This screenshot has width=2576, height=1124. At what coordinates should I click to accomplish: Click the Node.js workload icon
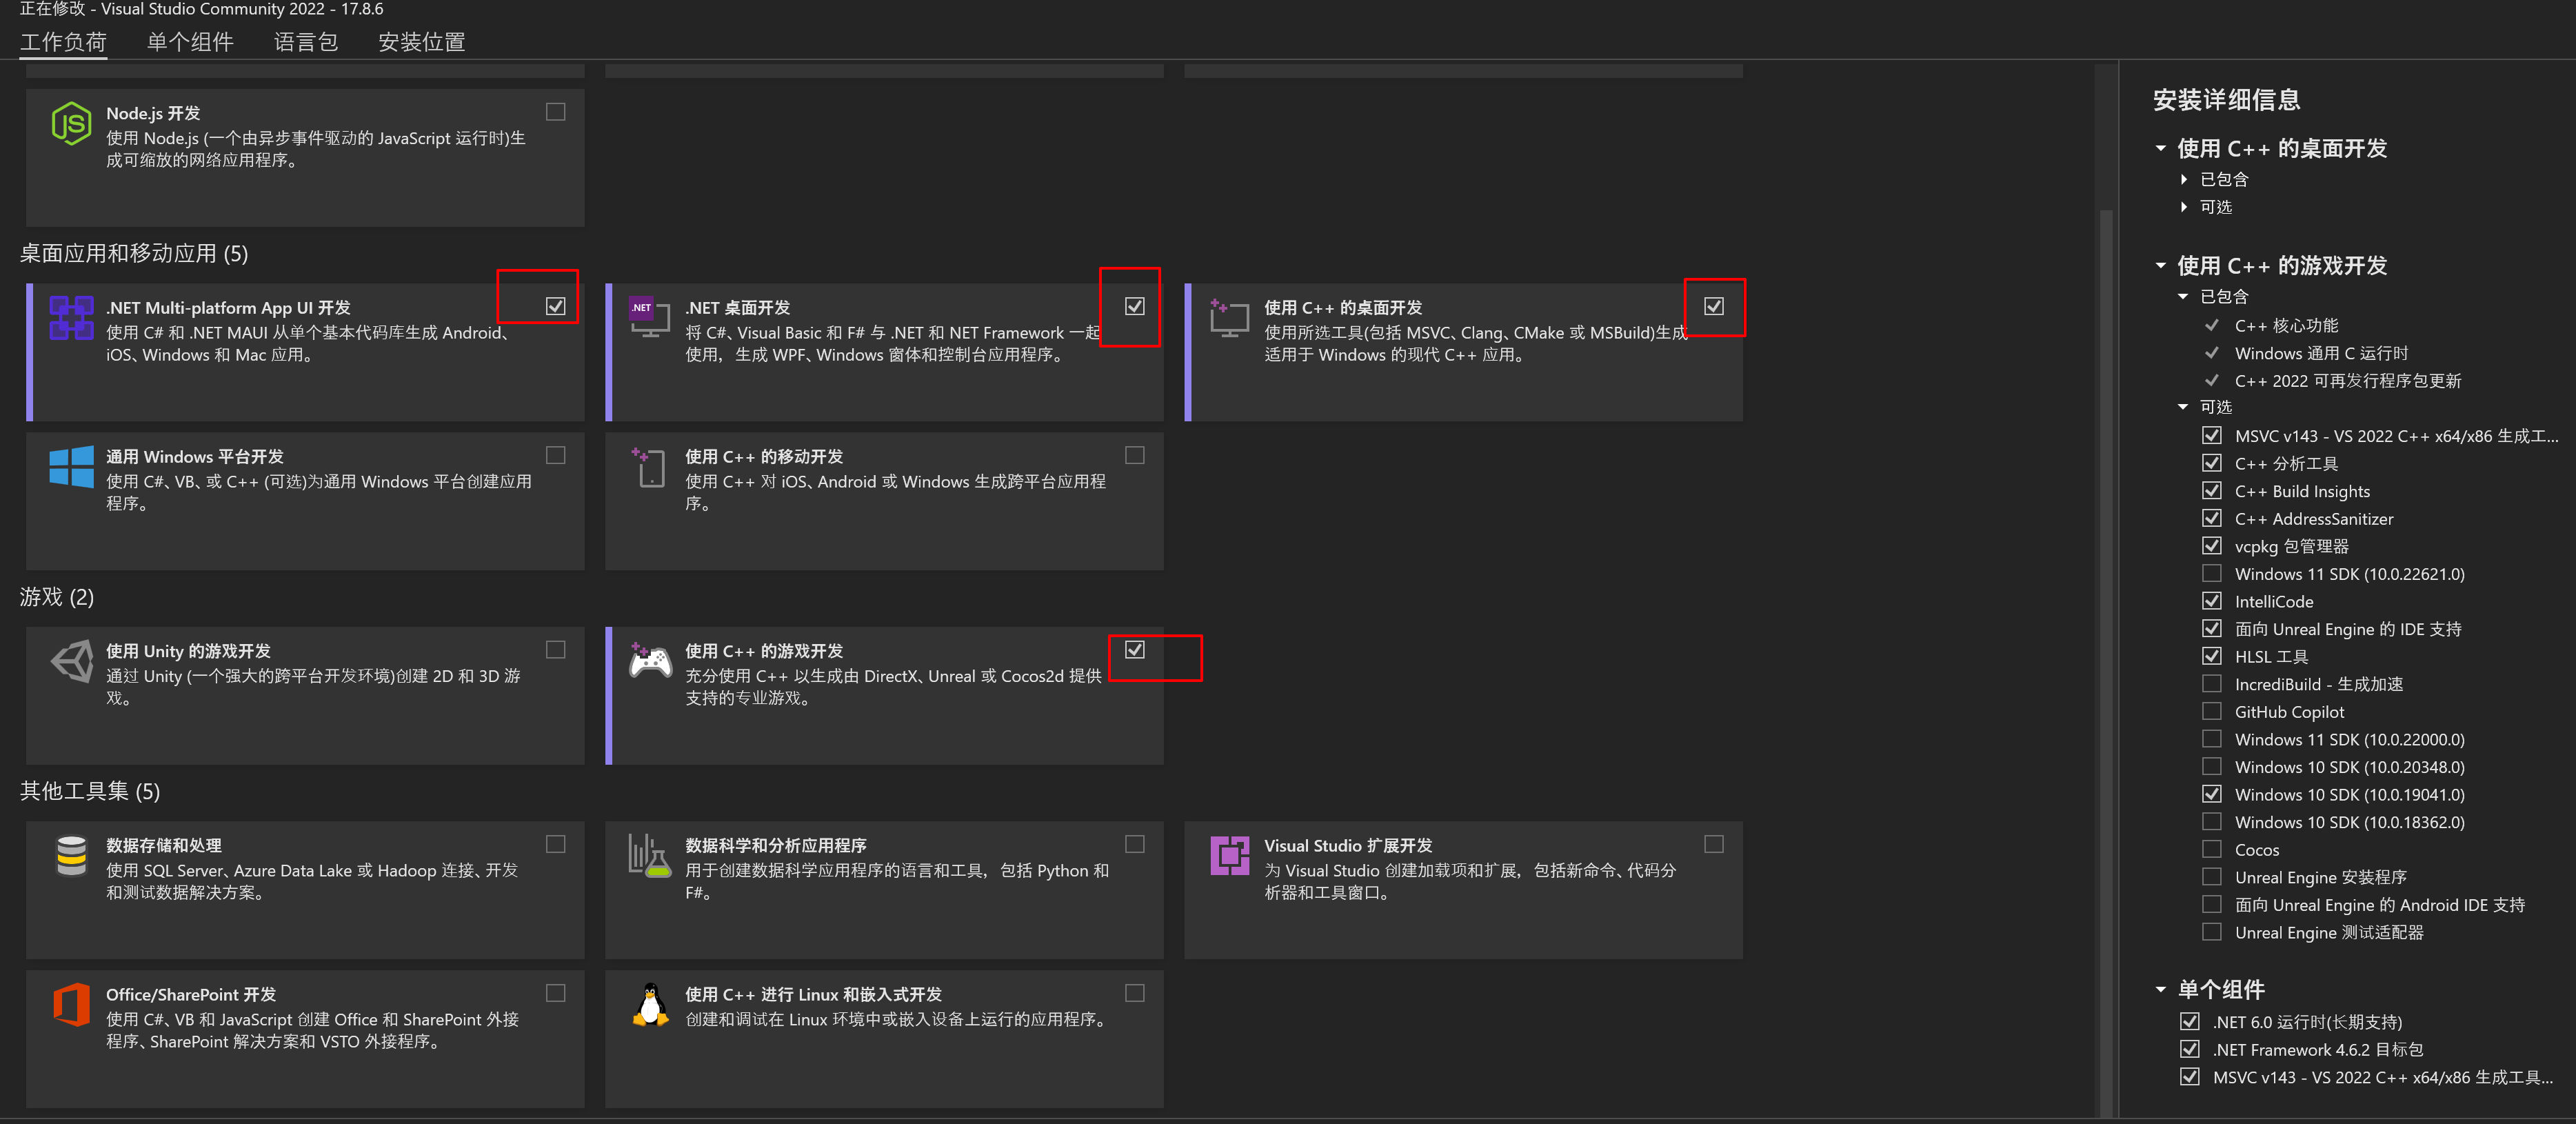pyautogui.click(x=71, y=124)
